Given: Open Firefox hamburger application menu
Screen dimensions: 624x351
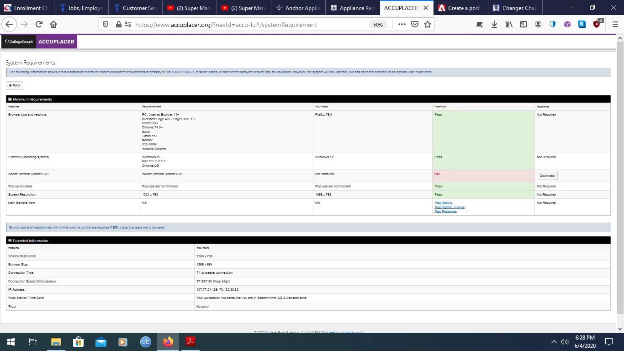Looking at the screenshot, I should pos(615,25).
